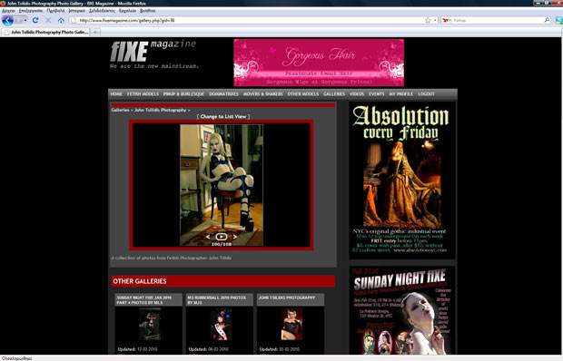Click the Change to List View link

(223, 116)
